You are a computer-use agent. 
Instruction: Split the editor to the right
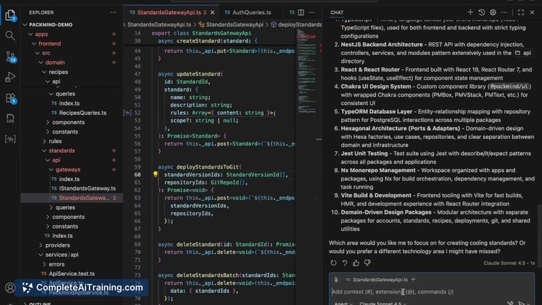pos(301,12)
